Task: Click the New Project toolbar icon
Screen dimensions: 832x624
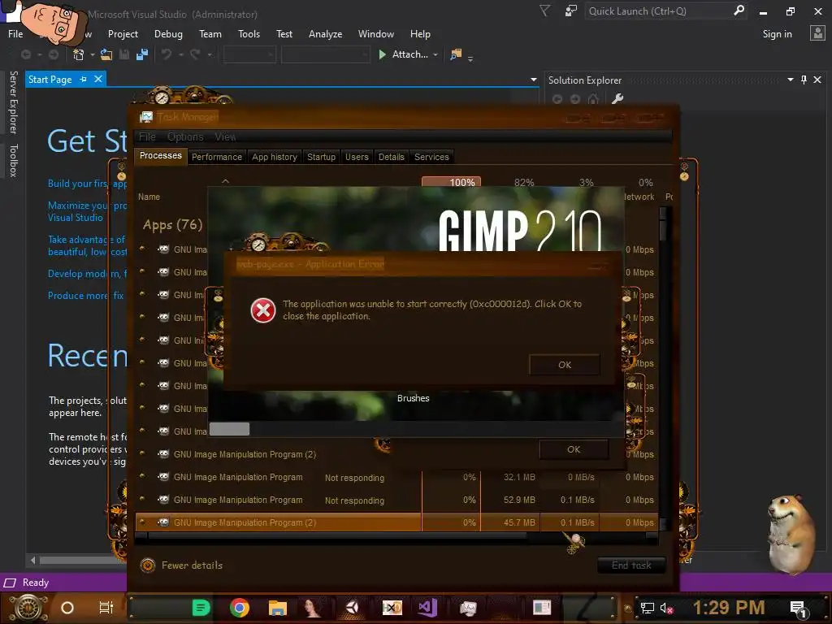Action: click(79, 54)
